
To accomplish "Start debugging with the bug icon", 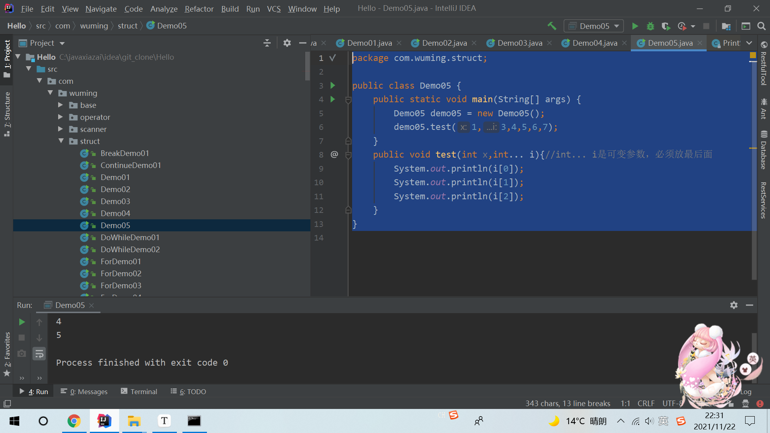I will coord(650,26).
